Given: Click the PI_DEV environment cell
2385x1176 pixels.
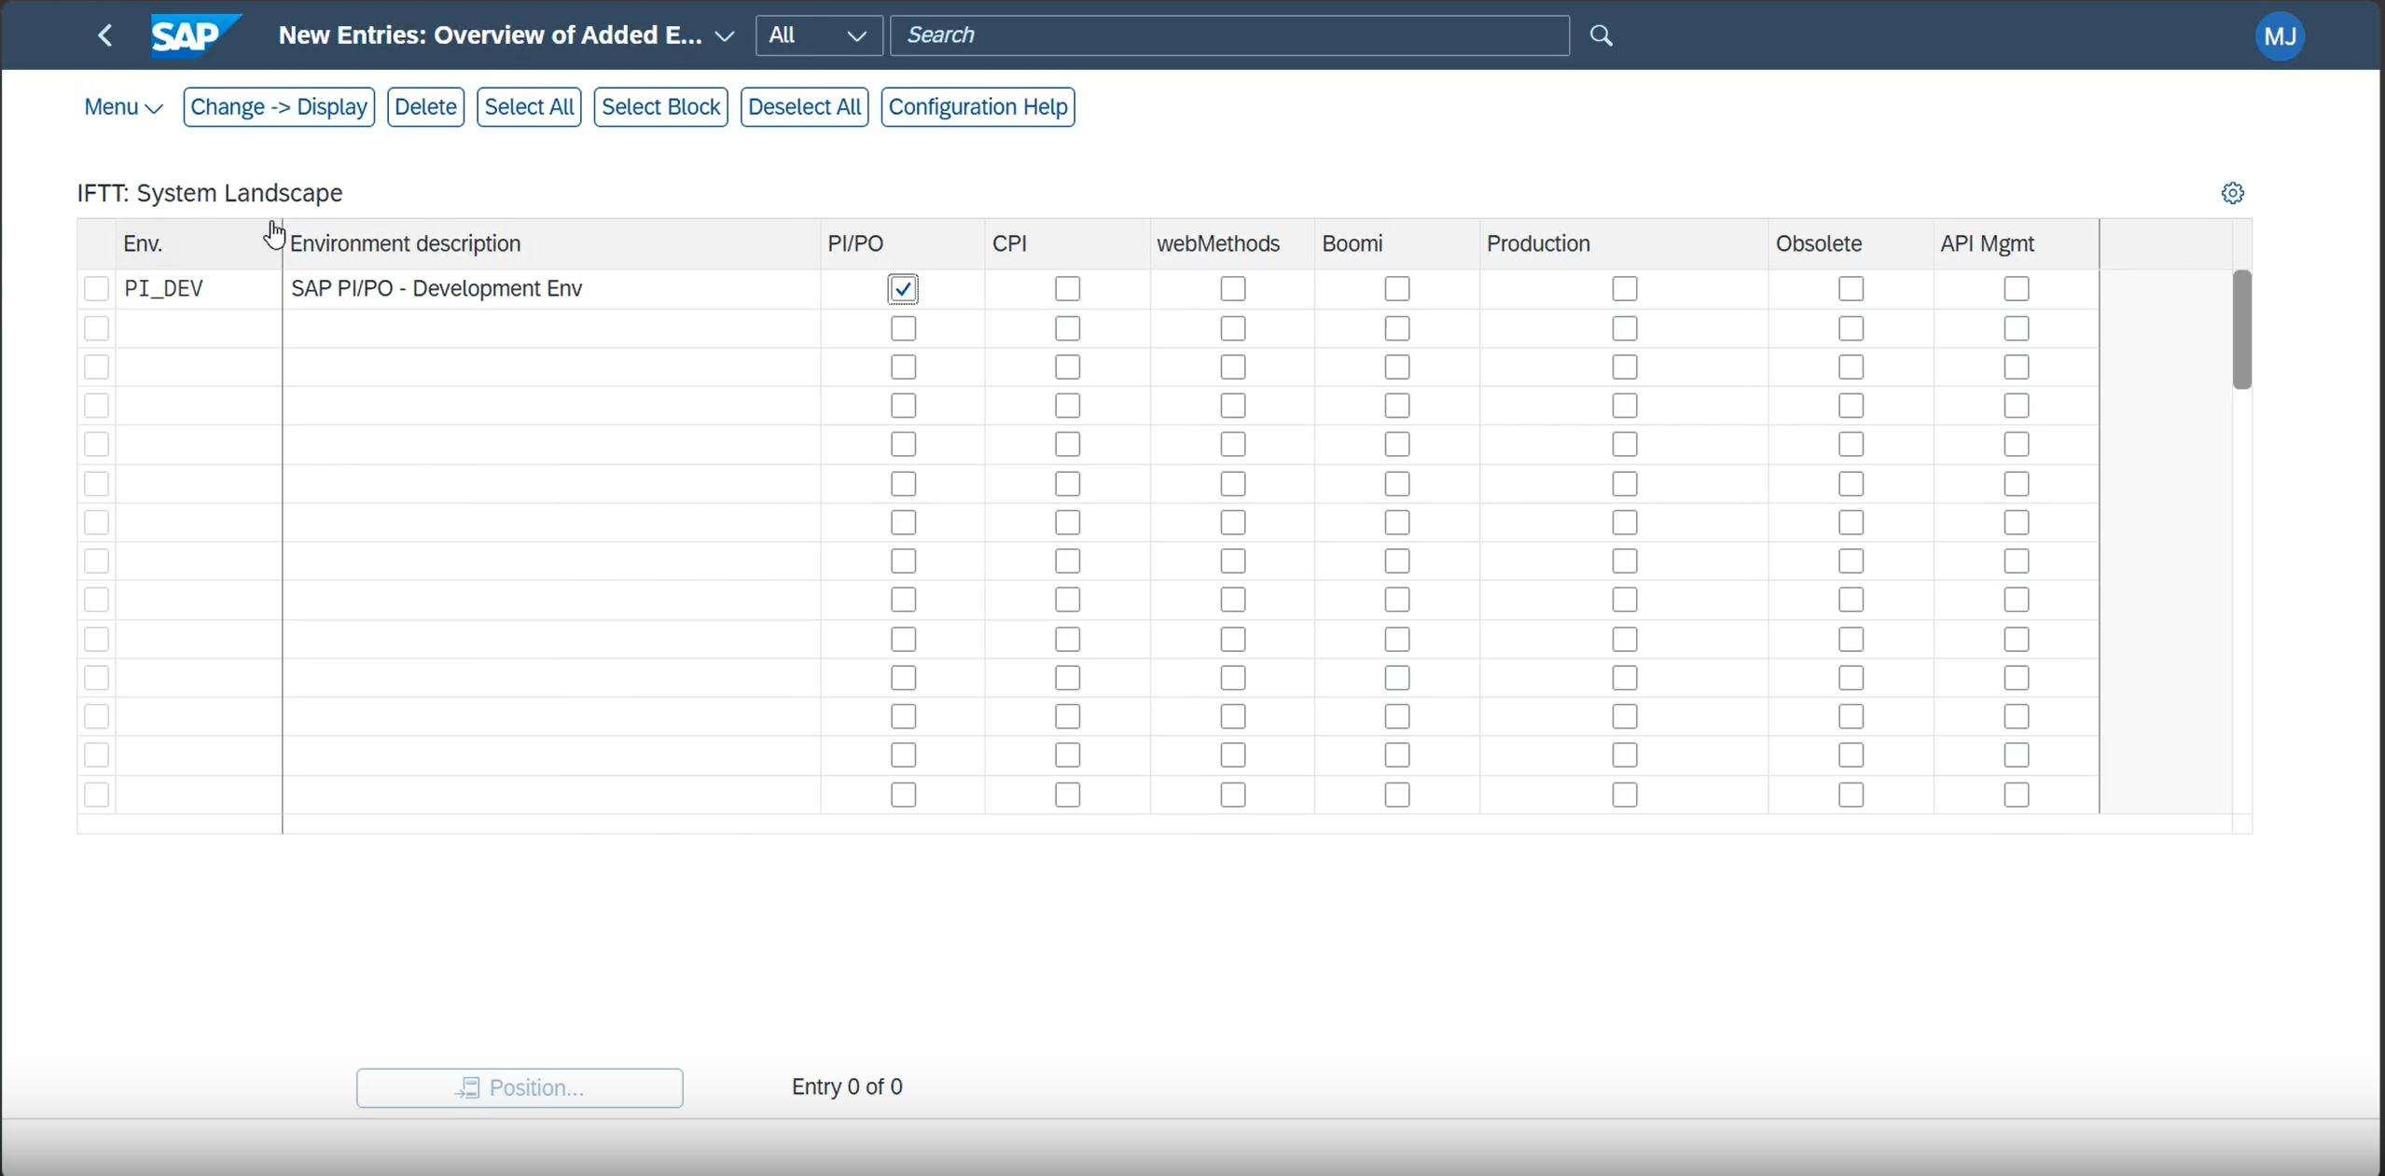Looking at the screenshot, I should tap(199, 289).
